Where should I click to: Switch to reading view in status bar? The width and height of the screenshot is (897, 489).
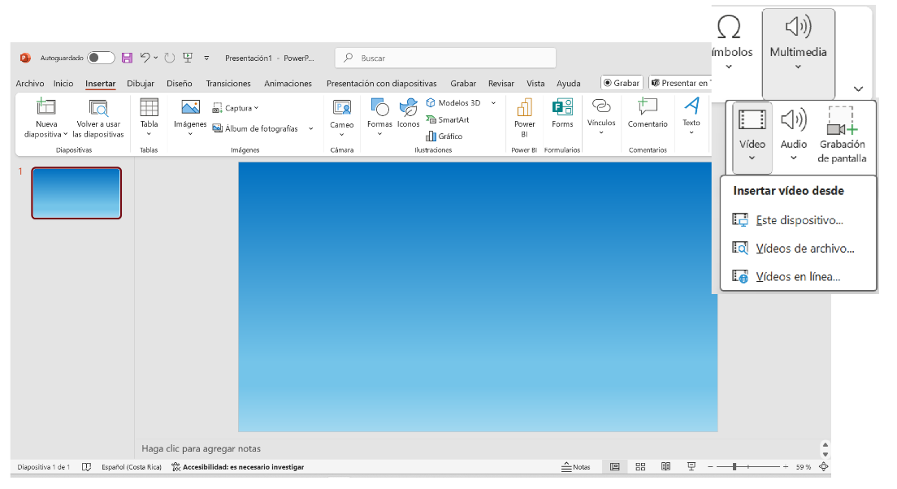[665, 467]
